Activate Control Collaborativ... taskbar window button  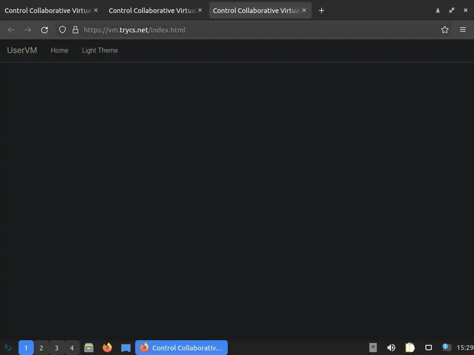181,348
